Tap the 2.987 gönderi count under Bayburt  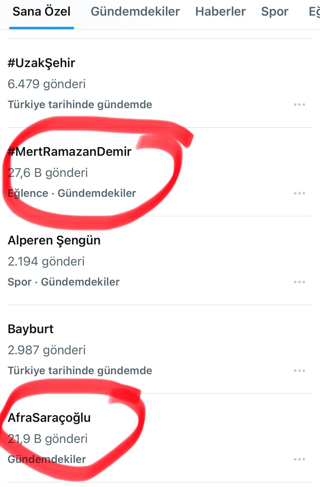47,350
